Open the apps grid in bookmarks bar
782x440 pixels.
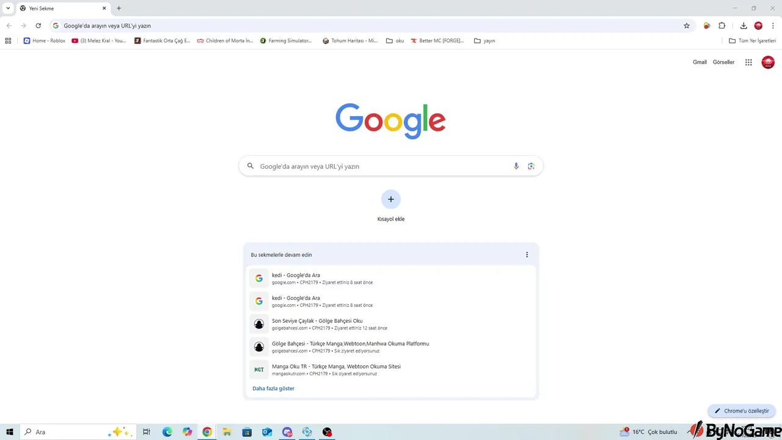pos(8,41)
